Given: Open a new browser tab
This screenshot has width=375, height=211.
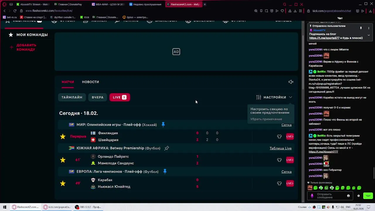Looking at the screenshot, I should tap(205, 4).
